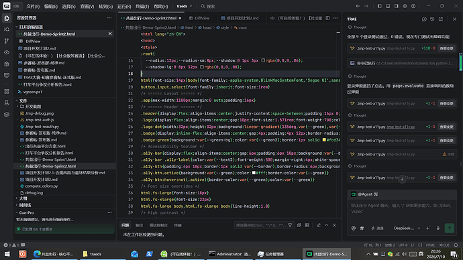
Task: Start a new chat in TRAE panel
Action: point(424,19)
